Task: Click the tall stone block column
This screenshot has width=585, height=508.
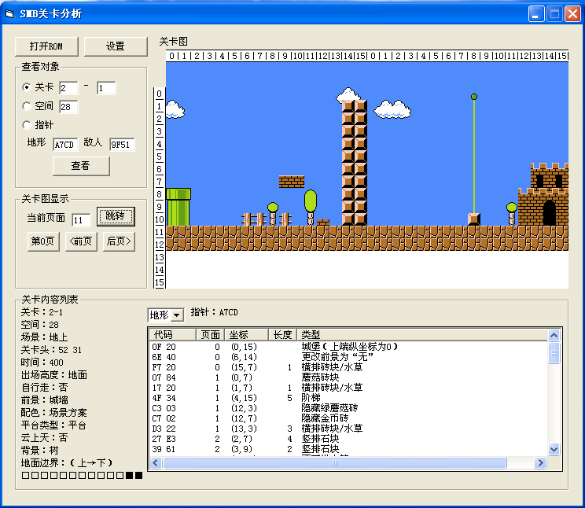Action: click(x=355, y=163)
